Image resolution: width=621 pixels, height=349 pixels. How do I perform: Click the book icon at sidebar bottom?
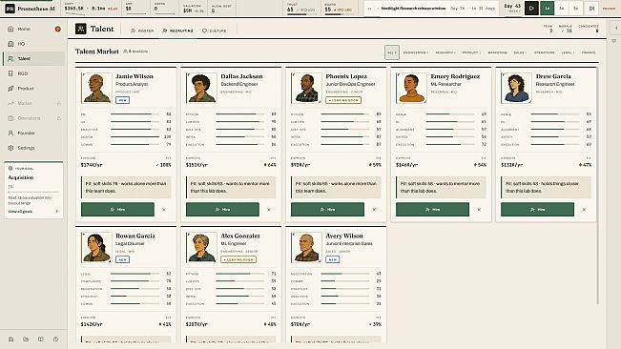point(40,339)
